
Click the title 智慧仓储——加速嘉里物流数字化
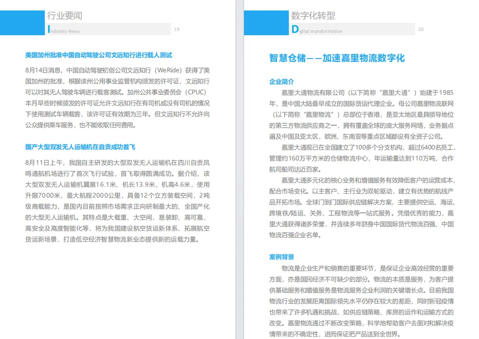point(336,58)
